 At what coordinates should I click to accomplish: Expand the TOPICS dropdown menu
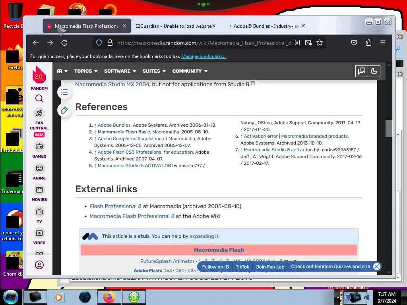pyautogui.click(x=86, y=71)
